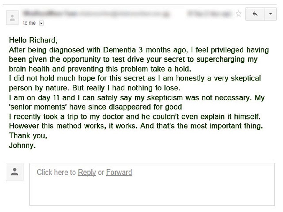Viewport: 283px width, 212px height.
Task: Click the avatar beside the reply box
Action: click(14, 172)
